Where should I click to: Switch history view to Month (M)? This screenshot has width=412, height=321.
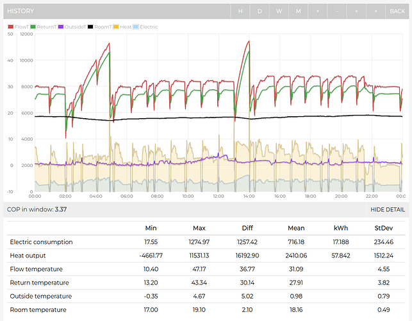pyautogui.click(x=298, y=11)
